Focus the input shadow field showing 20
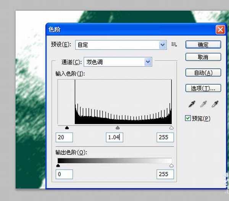 click(64, 137)
